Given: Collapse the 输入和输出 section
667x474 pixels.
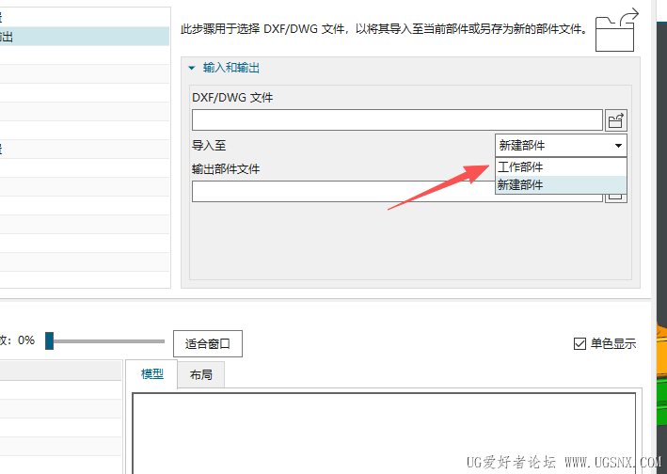Looking at the screenshot, I should (x=192, y=68).
